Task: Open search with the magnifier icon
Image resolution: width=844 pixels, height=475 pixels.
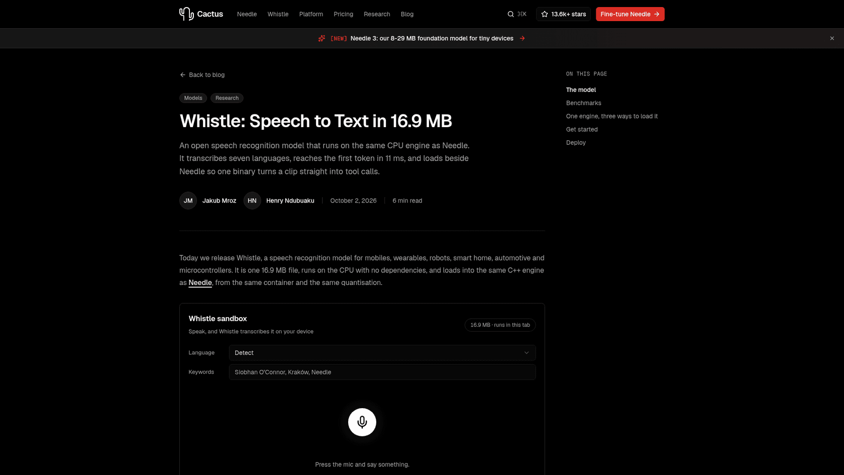Action: [x=510, y=14]
